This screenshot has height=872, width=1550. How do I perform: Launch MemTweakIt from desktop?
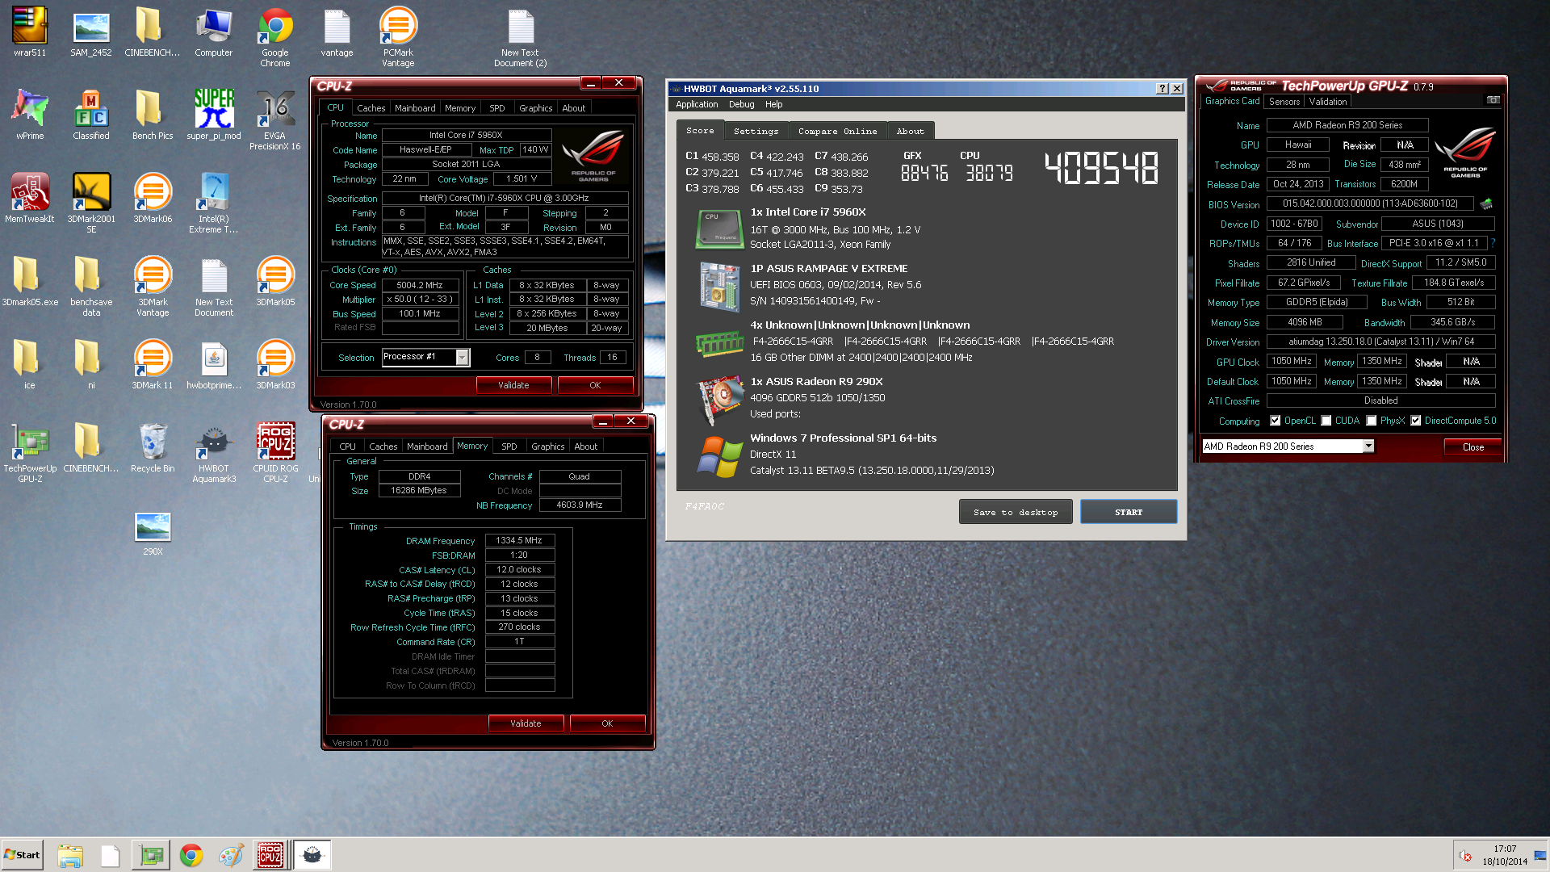[x=30, y=198]
